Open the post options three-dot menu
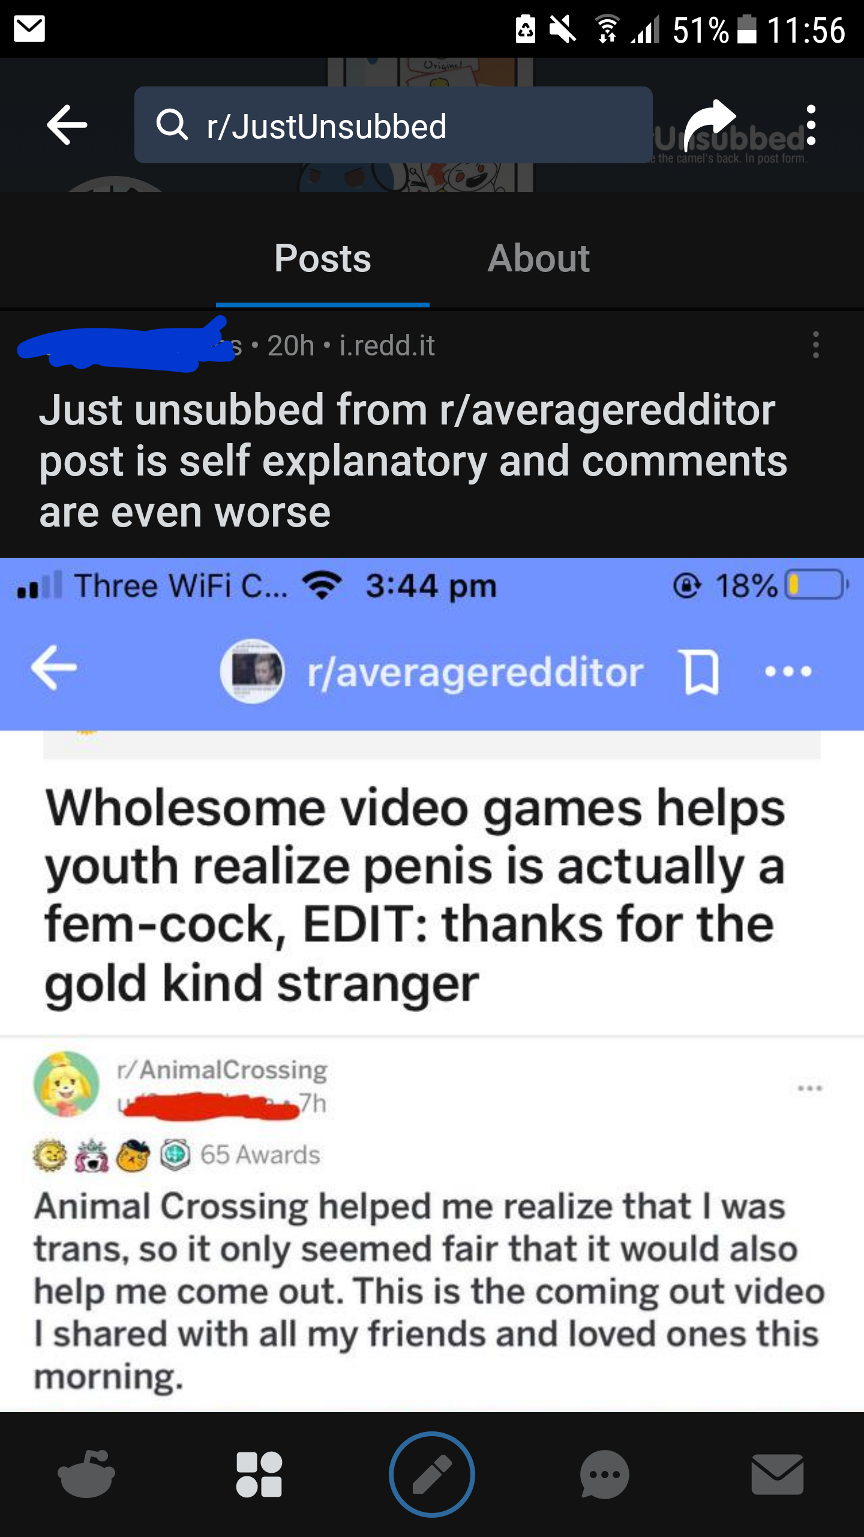This screenshot has width=864, height=1537. coord(815,345)
